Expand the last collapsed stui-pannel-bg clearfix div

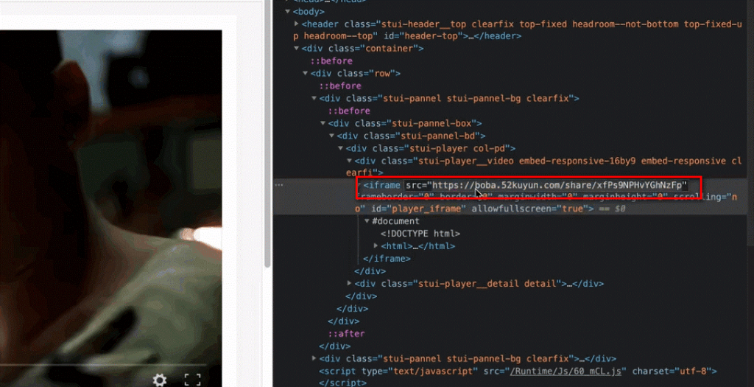tap(314, 358)
